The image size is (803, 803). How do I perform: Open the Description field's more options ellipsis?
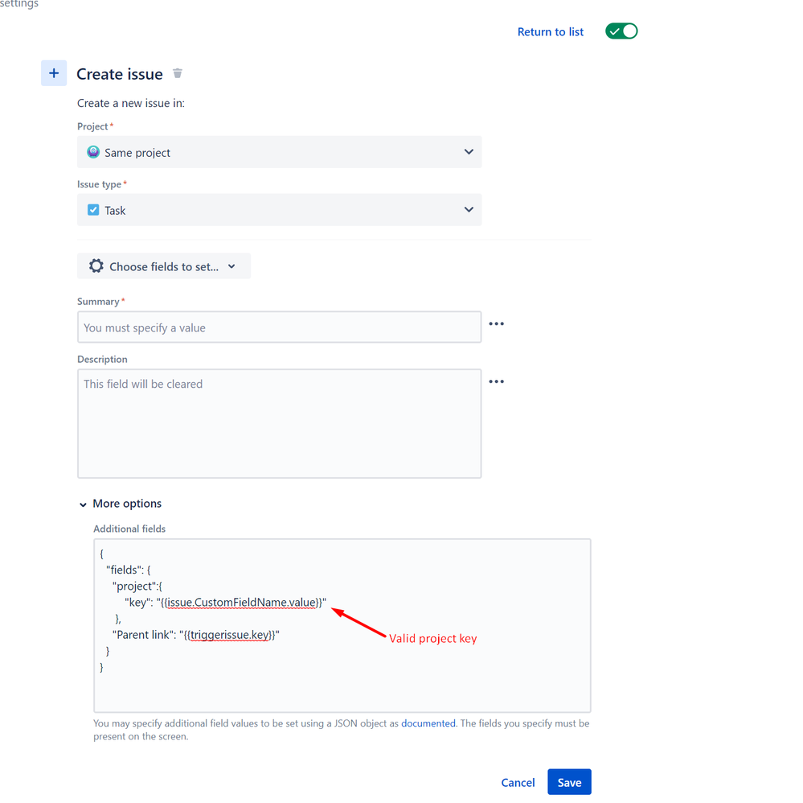click(496, 381)
